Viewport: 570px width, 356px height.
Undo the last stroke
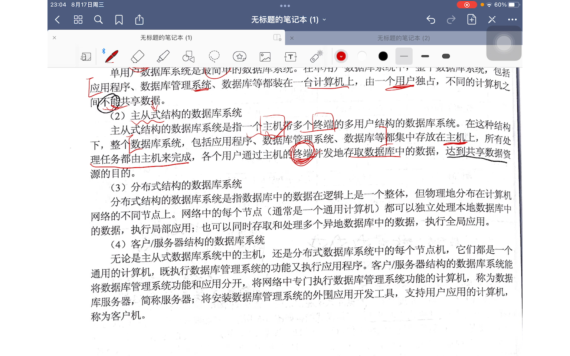[x=431, y=20]
